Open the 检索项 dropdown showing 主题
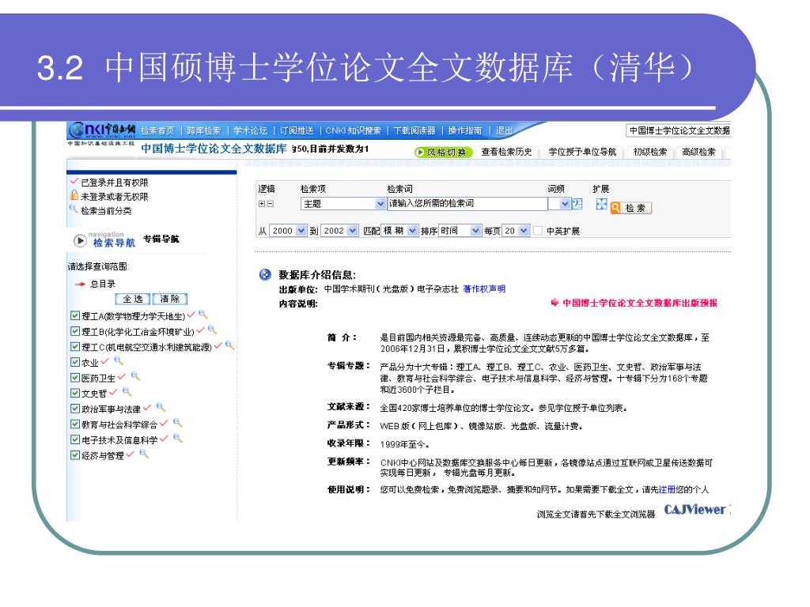810x607 pixels. pyautogui.click(x=343, y=204)
